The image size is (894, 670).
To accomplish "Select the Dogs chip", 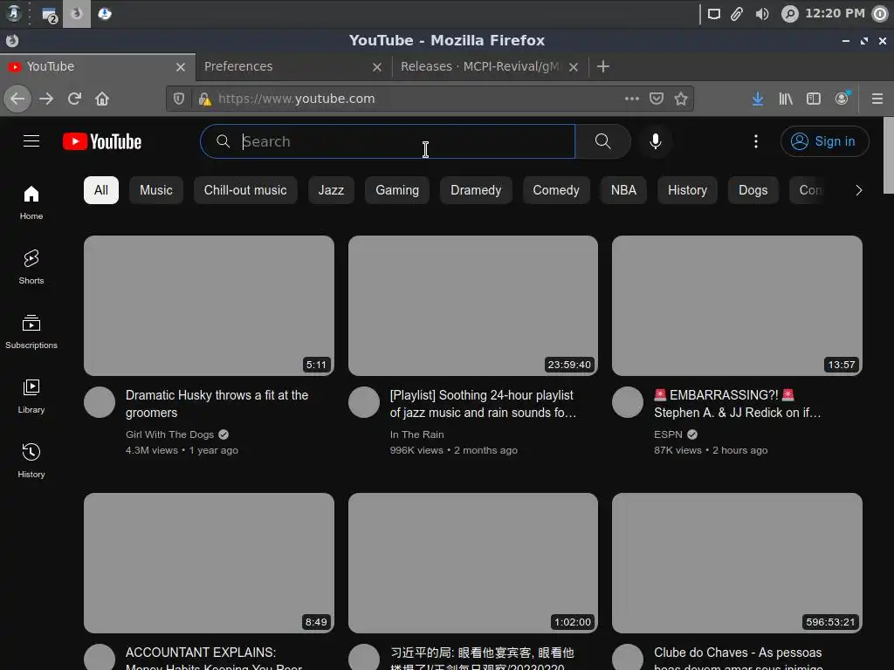I will coord(753,190).
